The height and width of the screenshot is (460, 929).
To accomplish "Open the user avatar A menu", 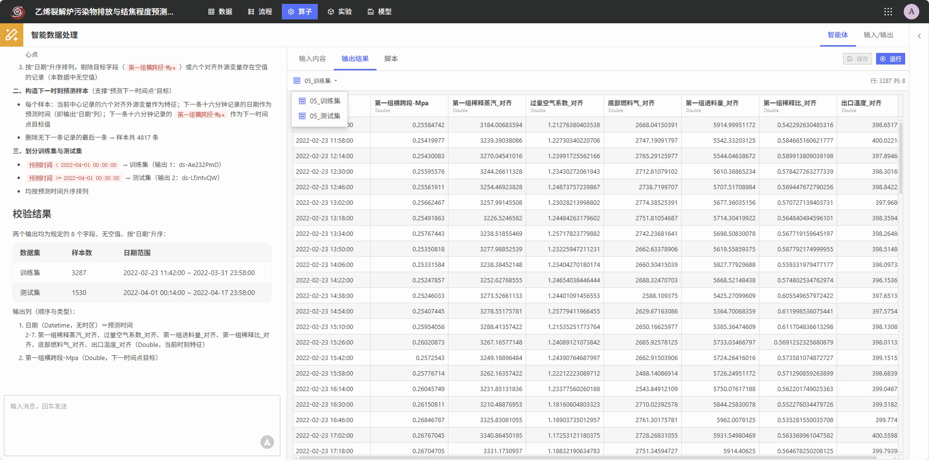I will [x=912, y=12].
